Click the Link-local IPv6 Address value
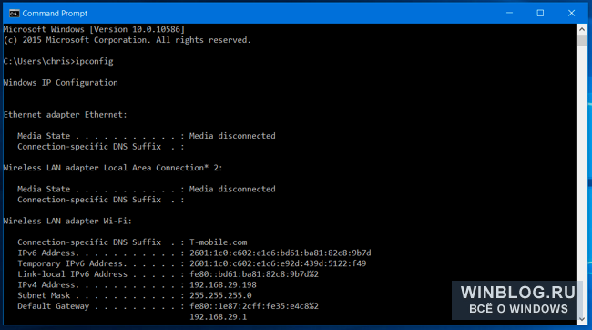Screen dimensions: 592x330 pyautogui.click(x=254, y=274)
